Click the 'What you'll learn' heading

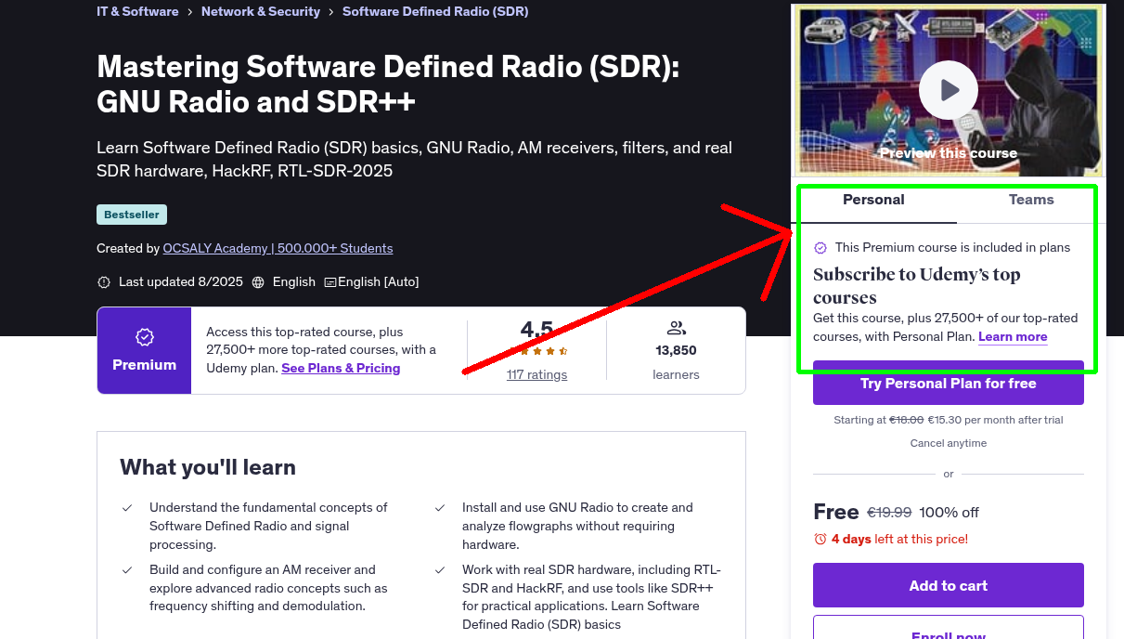tap(208, 467)
